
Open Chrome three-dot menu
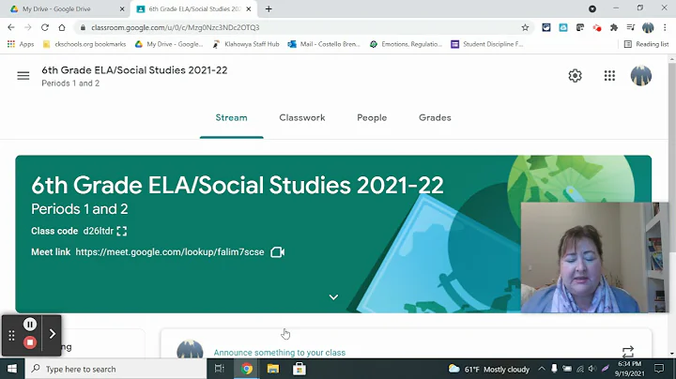tap(665, 27)
